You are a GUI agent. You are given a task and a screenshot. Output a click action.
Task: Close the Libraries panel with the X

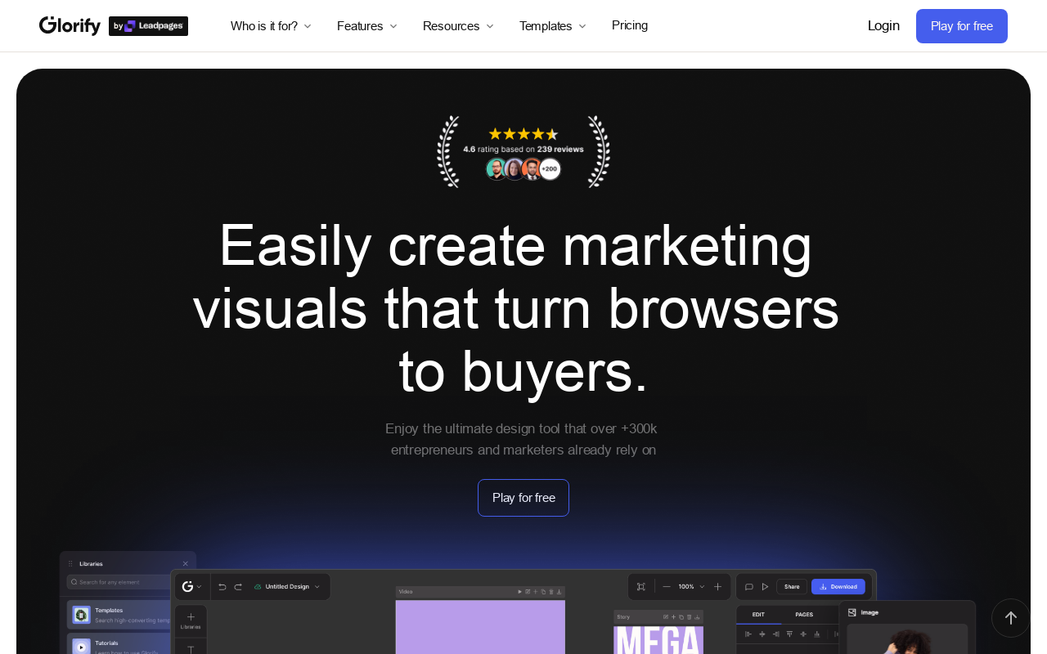coord(185,564)
